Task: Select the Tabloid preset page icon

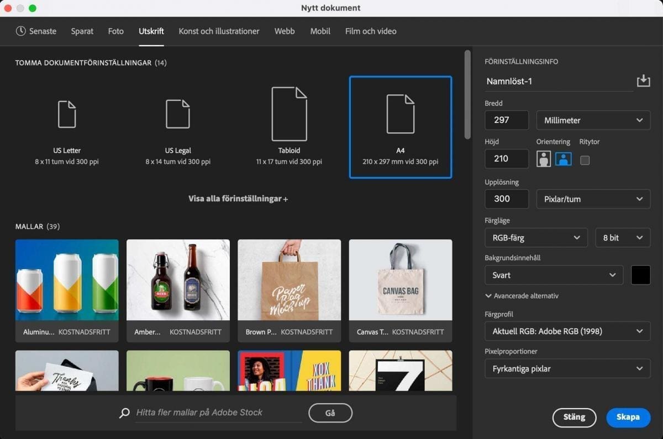Action: [289, 114]
